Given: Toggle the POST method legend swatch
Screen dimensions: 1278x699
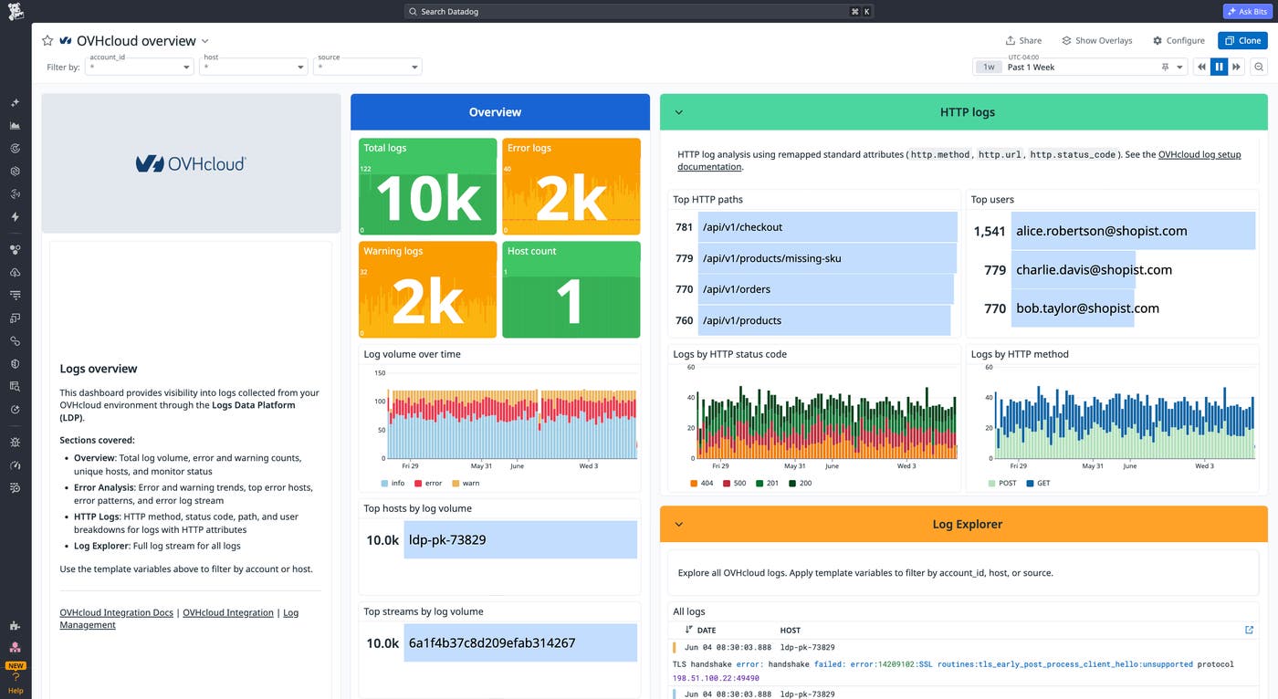Looking at the screenshot, I should [992, 483].
